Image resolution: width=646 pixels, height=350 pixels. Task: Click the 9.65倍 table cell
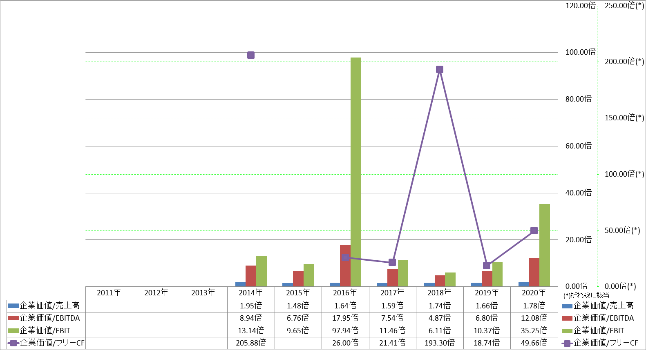point(298,330)
